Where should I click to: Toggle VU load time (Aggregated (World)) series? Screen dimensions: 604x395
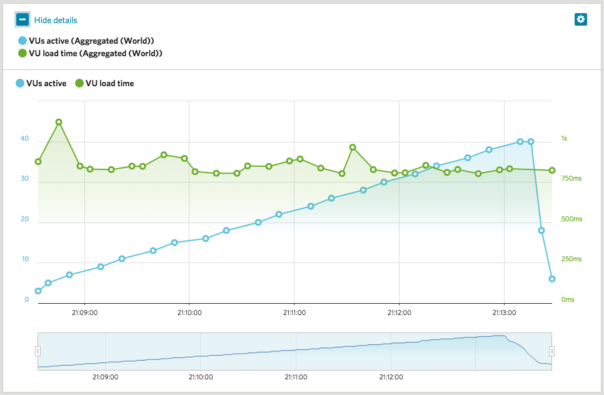tap(90, 54)
